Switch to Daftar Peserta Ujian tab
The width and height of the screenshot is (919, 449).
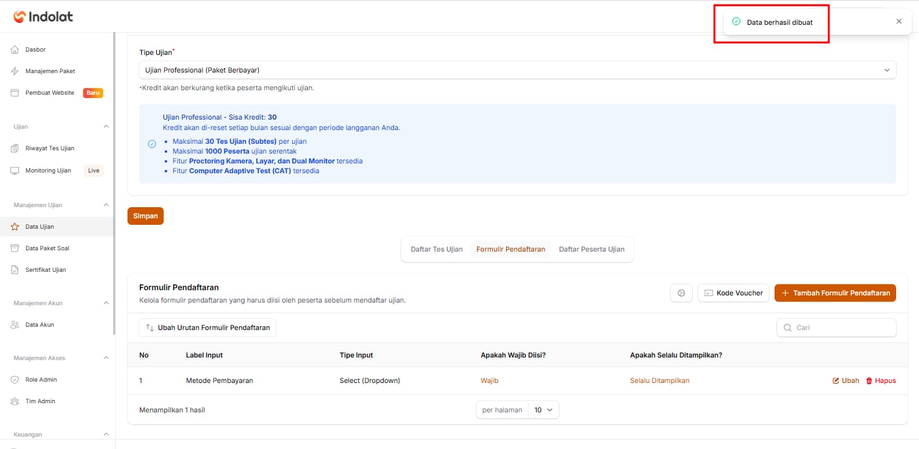pyautogui.click(x=592, y=249)
